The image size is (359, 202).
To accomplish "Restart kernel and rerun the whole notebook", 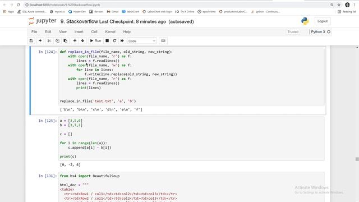I will (122, 41).
